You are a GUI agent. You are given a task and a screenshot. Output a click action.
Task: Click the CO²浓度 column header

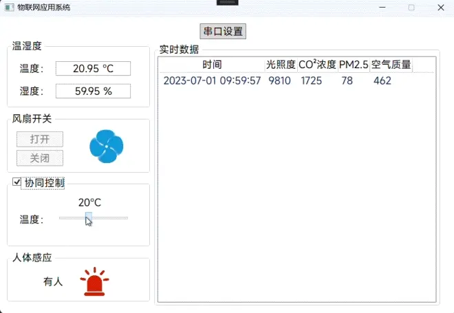pyautogui.click(x=317, y=65)
